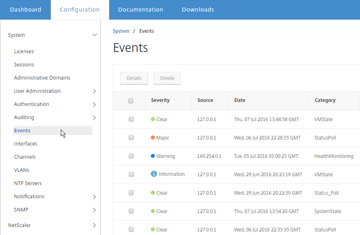Open VLANs in the sidebar
This screenshot has height=235, width=360.
pyautogui.click(x=22, y=170)
